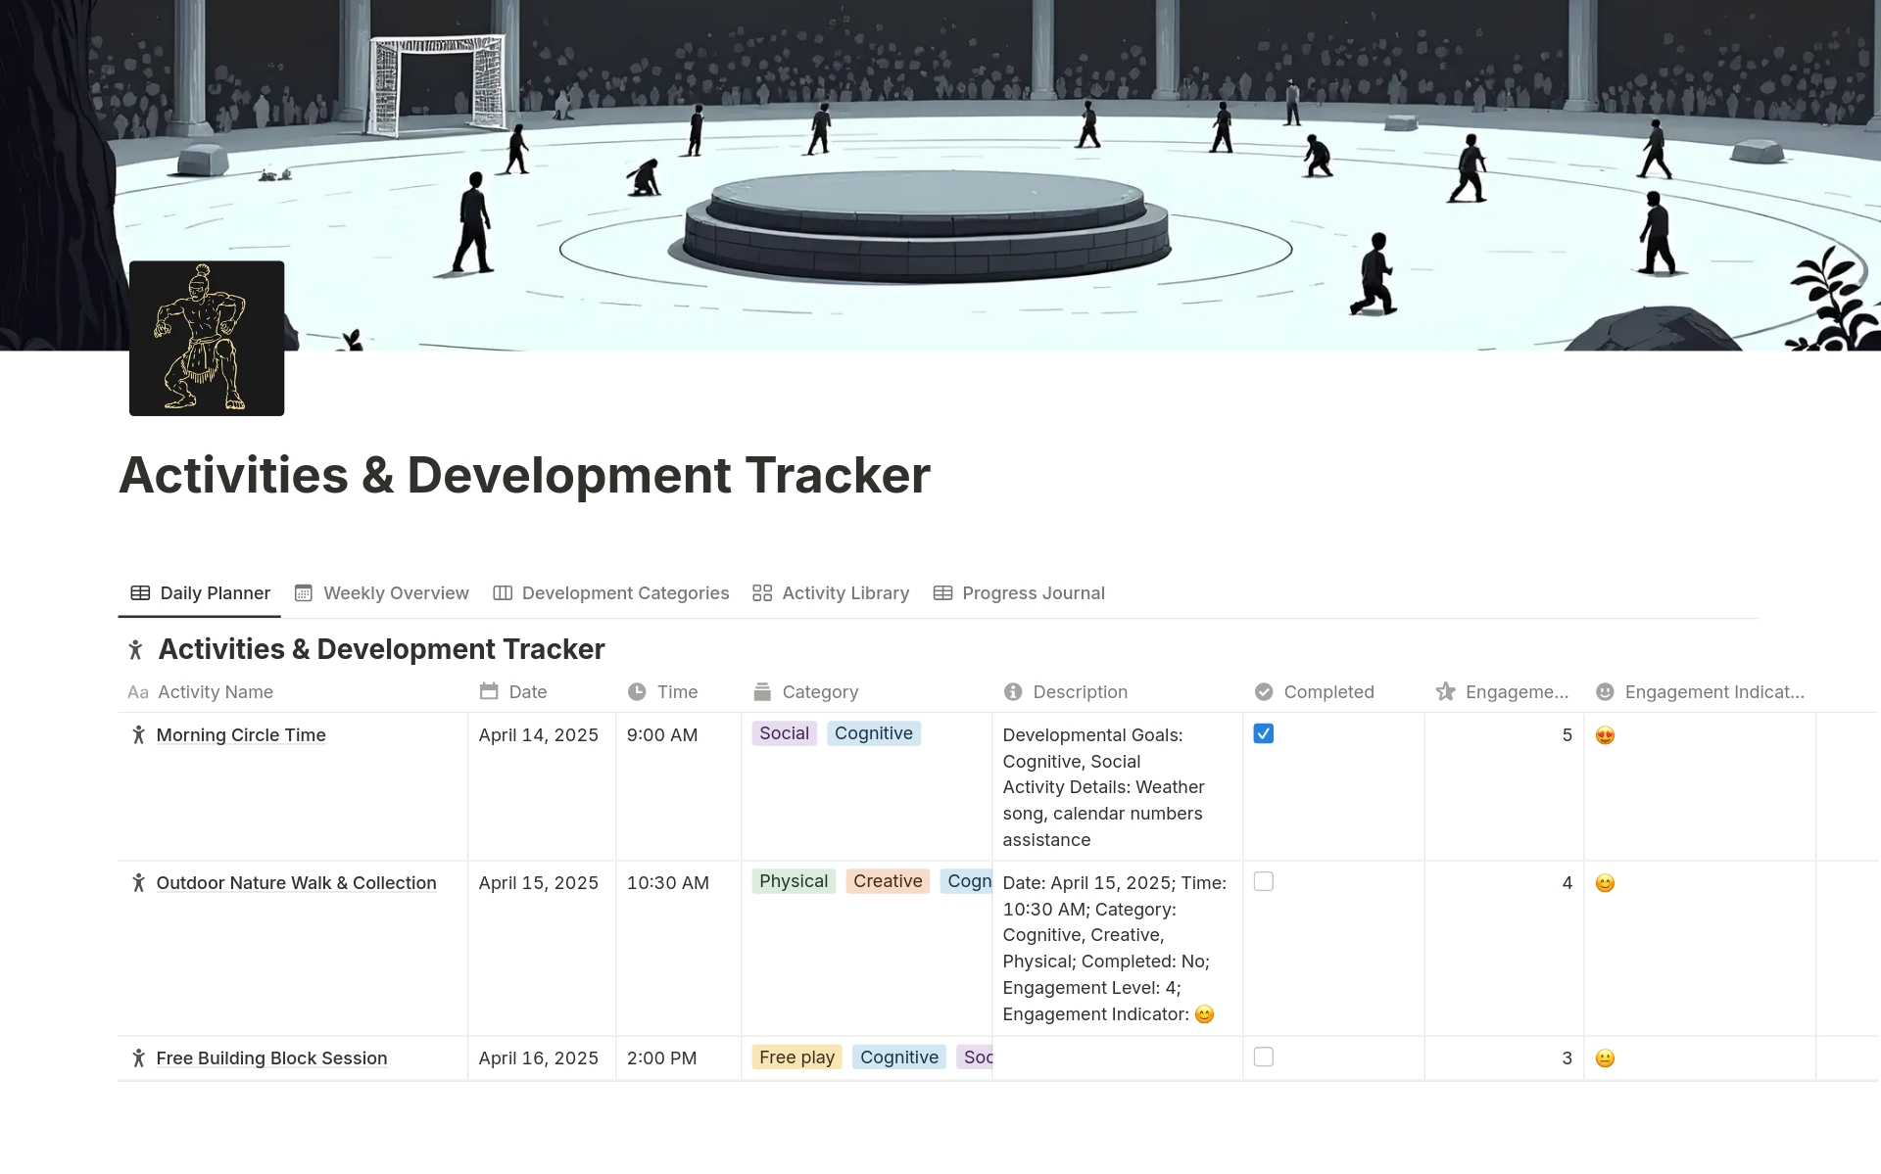Click the Daily Planner table icon
Image resolution: width=1881 pixels, height=1174 pixels.
coord(140,593)
